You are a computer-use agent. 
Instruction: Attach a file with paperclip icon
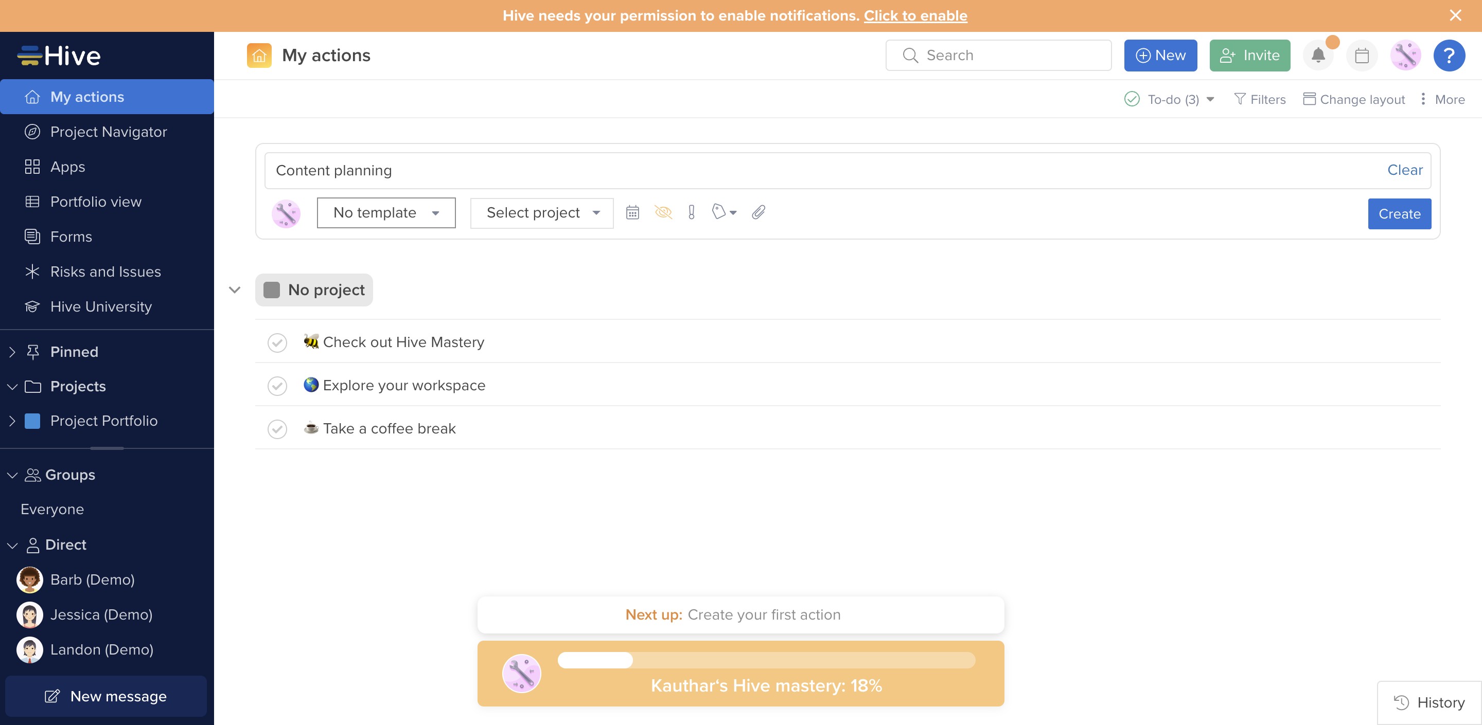click(x=758, y=213)
